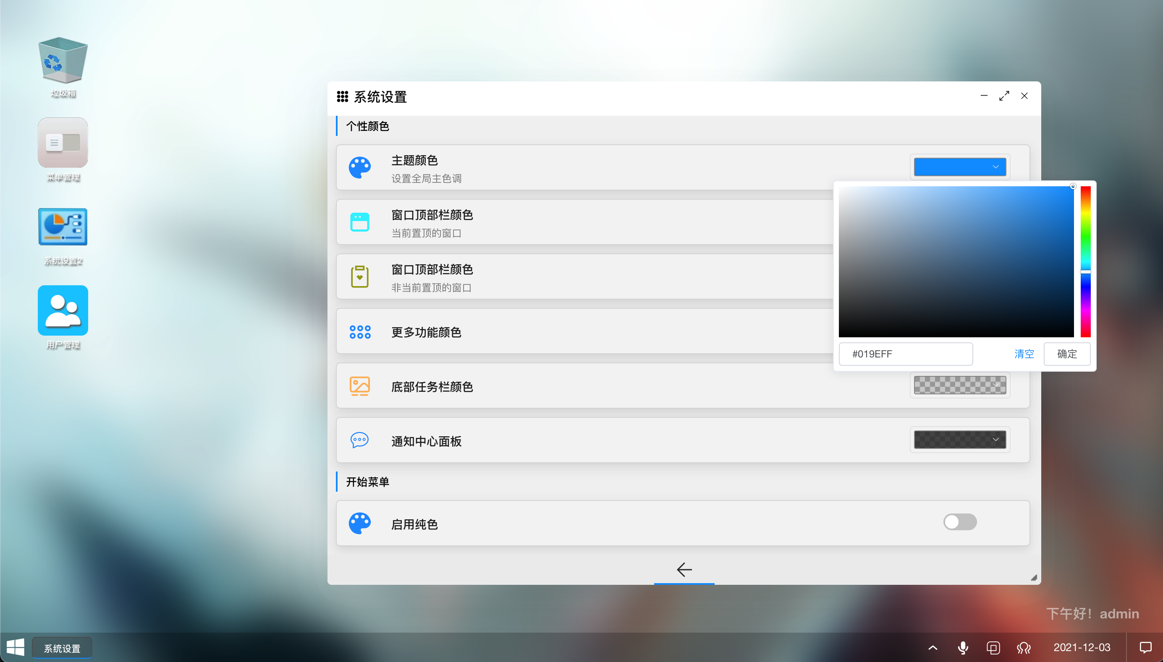This screenshot has height=662, width=1163.
Task: Open the 系统设置2 desktop icon
Action: click(63, 227)
